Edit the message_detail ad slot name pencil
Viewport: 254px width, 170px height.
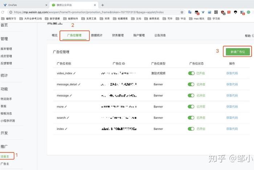coord(79,84)
